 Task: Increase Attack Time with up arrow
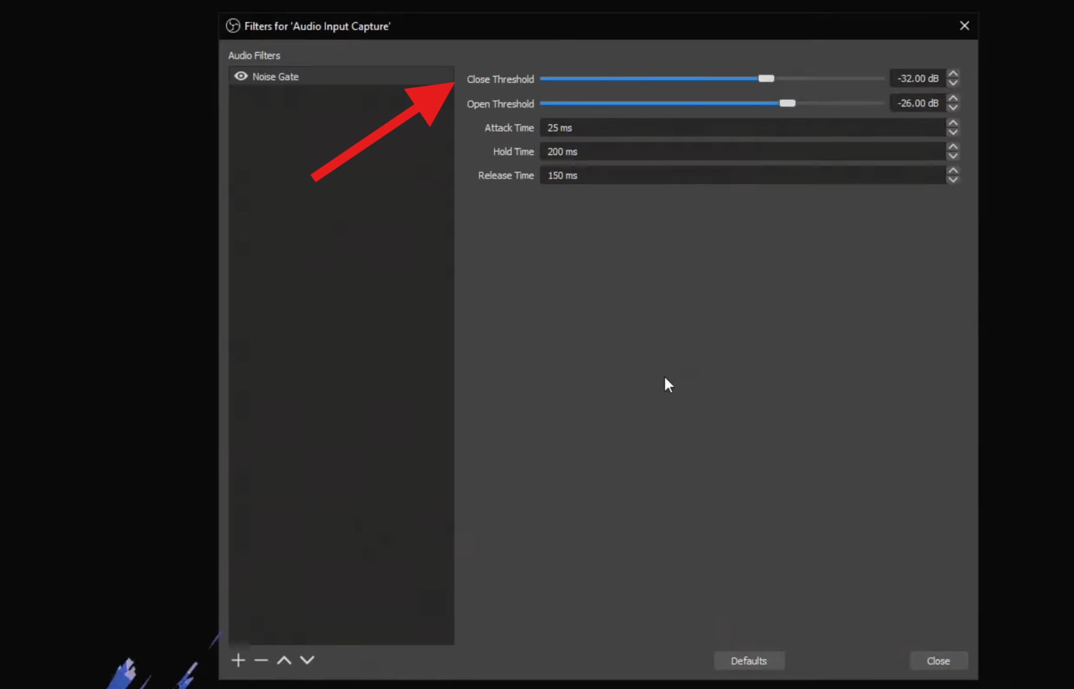click(x=953, y=123)
